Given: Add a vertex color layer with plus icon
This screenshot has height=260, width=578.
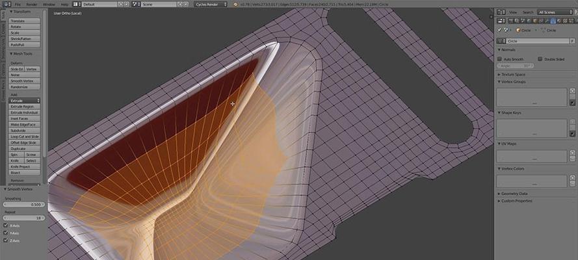Looking at the screenshot, I should coord(572,178).
